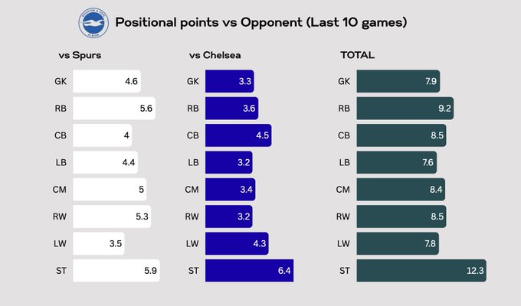Click the Chelsea CB bar showing 4.5
Image resolution: width=521 pixels, height=306 pixels.
[238, 135]
